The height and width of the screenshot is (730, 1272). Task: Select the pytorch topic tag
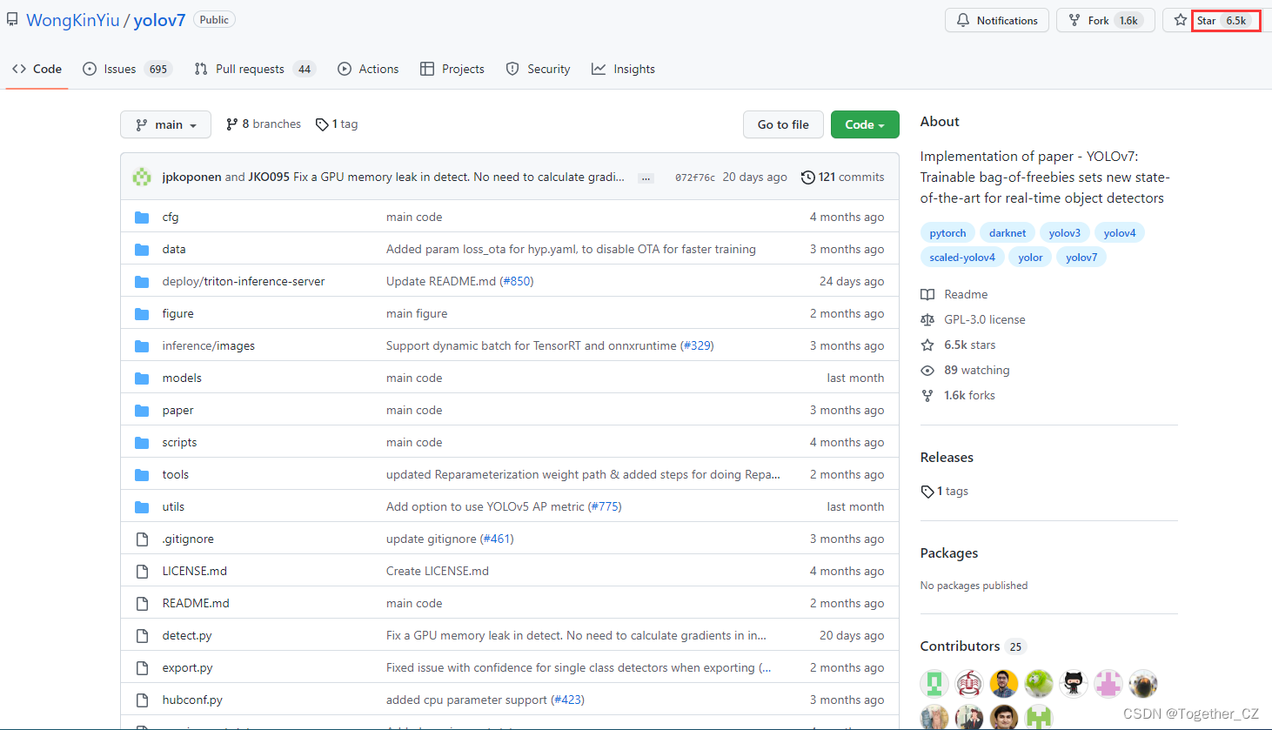(x=947, y=232)
